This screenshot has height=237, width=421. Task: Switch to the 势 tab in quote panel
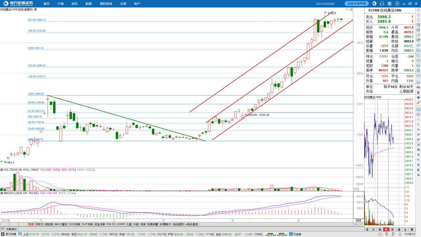(386, 229)
